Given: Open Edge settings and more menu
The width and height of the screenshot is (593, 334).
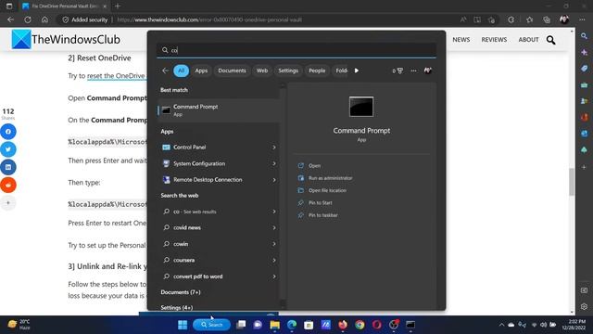Looking at the screenshot, I should (x=582, y=19).
